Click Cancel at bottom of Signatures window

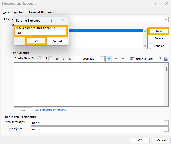click(161, 140)
